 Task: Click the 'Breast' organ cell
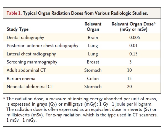(x=93, y=62)
